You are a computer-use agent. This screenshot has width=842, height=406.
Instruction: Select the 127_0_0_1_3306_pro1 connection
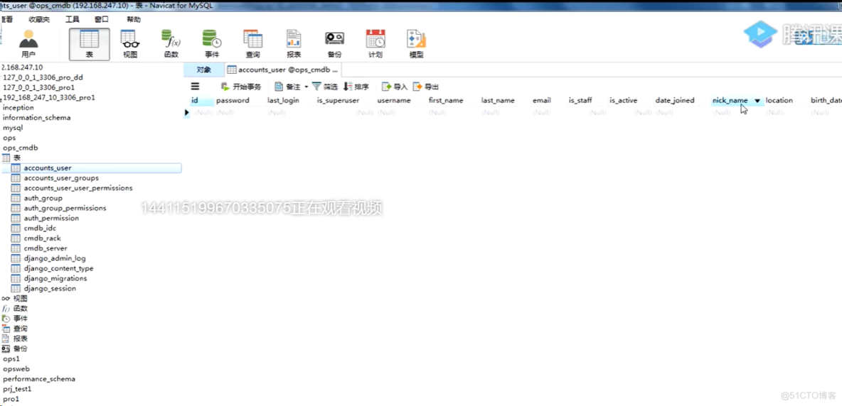tap(38, 87)
